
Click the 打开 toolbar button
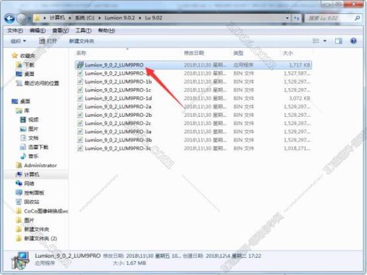pos(48,41)
